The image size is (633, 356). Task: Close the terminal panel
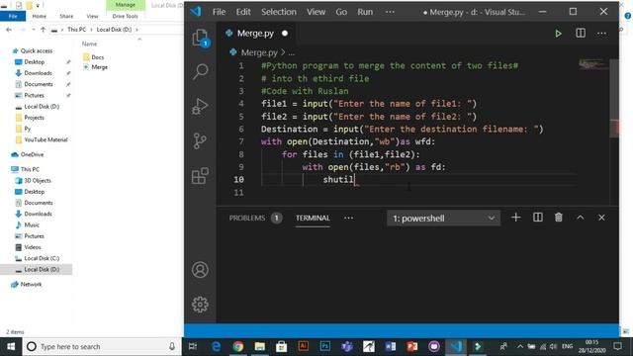(601, 218)
